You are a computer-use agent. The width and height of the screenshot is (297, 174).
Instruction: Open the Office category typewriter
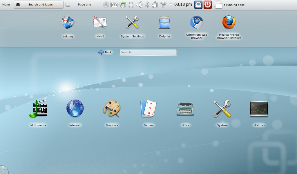pos(185,109)
